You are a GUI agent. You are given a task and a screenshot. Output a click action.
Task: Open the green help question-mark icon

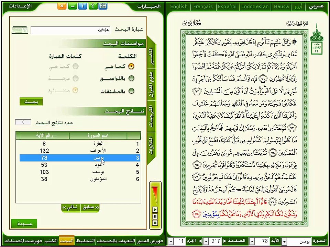click(92, 6)
